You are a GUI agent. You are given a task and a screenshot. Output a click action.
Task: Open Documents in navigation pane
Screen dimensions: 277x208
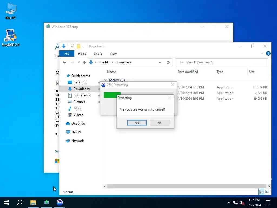coord(82,95)
